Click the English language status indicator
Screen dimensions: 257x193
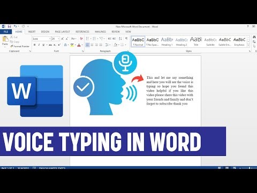pyautogui.click(x=52, y=168)
